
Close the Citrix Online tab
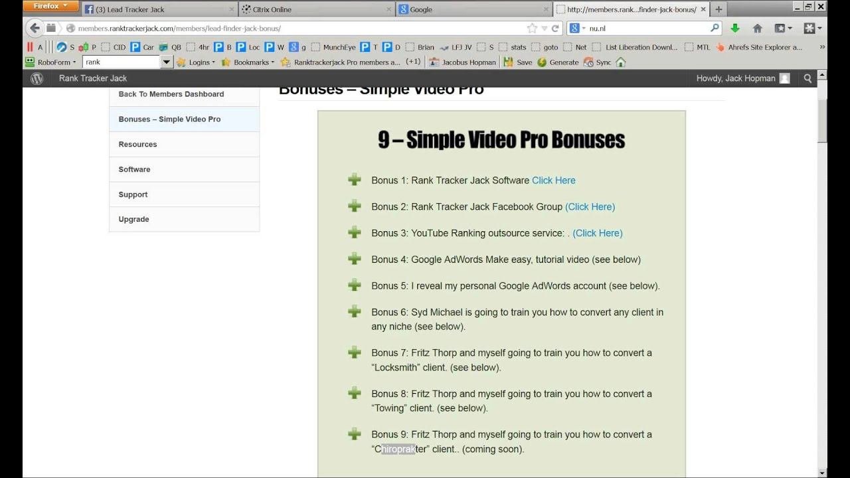click(x=389, y=9)
